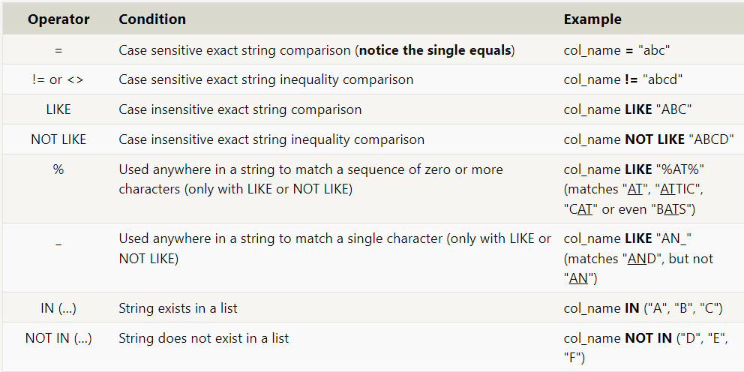Click the bold "notice the single equals" text

(x=436, y=50)
